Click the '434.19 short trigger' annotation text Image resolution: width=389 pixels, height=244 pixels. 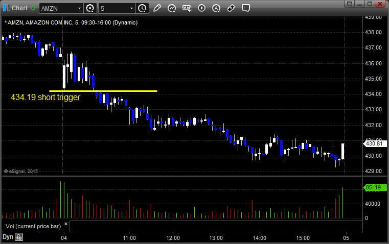click(45, 97)
